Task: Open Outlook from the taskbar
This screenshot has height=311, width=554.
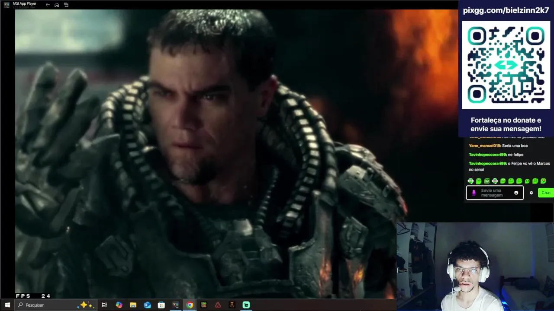Action: (x=147, y=305)
